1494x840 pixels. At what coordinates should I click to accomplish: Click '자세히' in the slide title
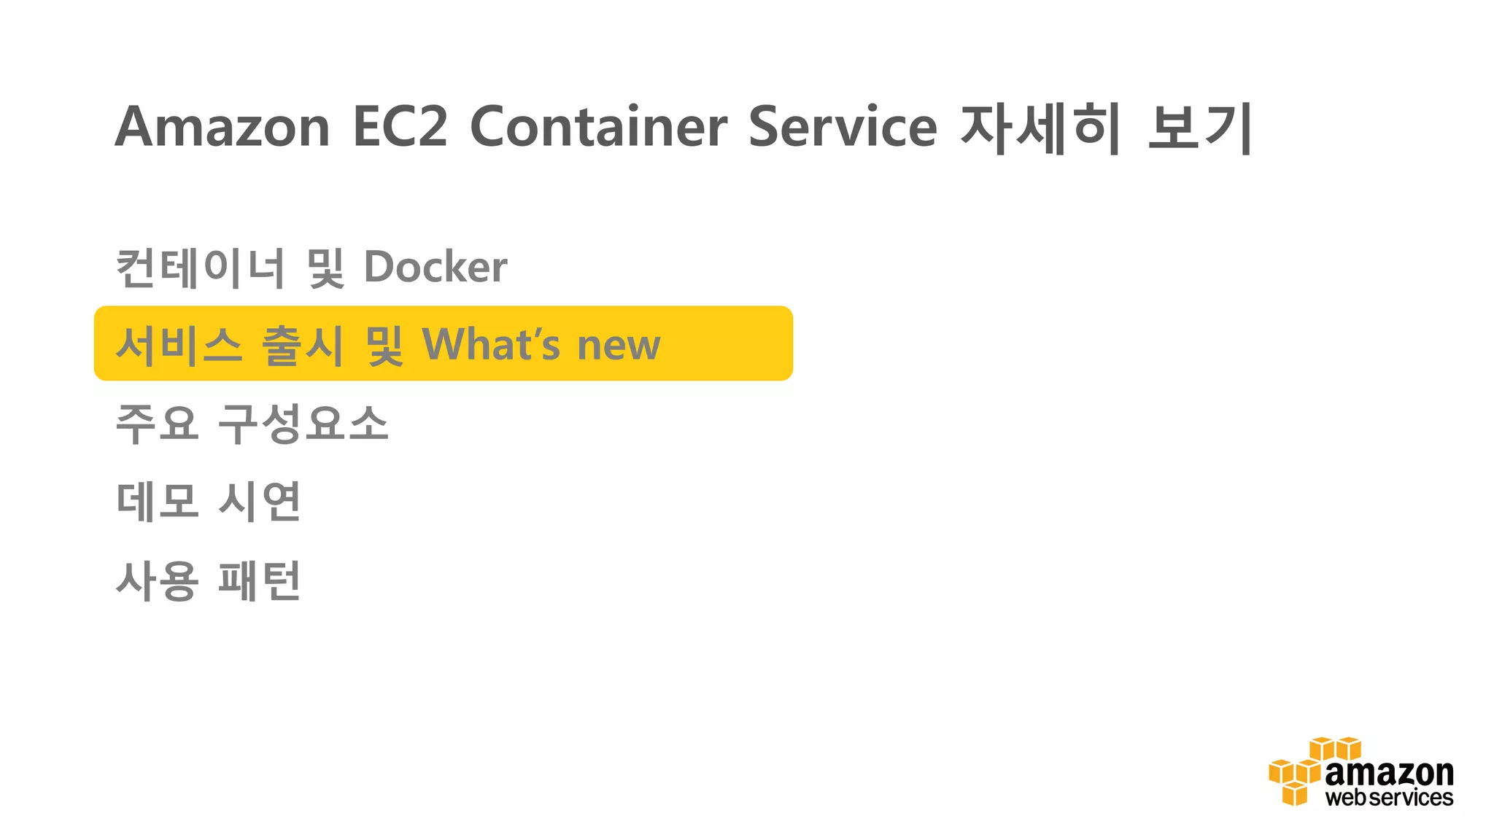tap(1040, 127)
